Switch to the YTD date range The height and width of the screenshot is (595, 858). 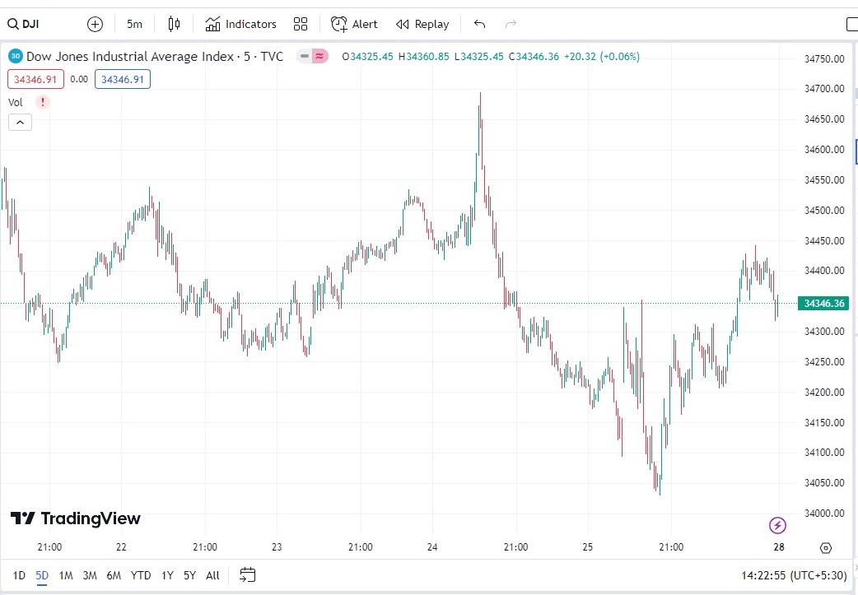pyautogui.click(x=141, y=575)
